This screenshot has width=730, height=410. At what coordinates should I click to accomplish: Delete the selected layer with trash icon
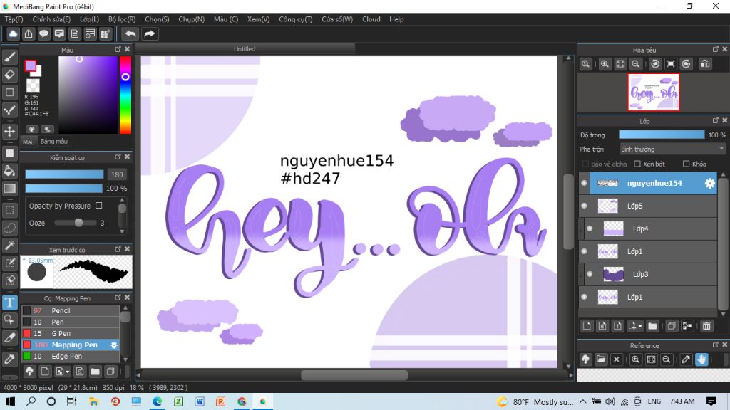point(706,326)
